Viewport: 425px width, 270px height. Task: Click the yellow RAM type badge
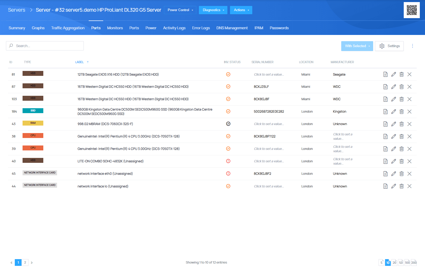(x=33, y=123)
